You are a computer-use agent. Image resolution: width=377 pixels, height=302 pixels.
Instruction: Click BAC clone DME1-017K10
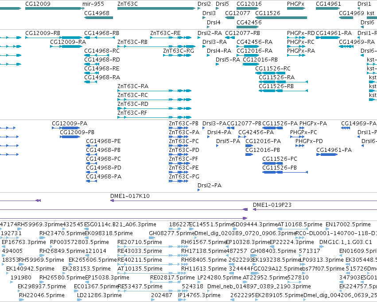tap(130, 196)
